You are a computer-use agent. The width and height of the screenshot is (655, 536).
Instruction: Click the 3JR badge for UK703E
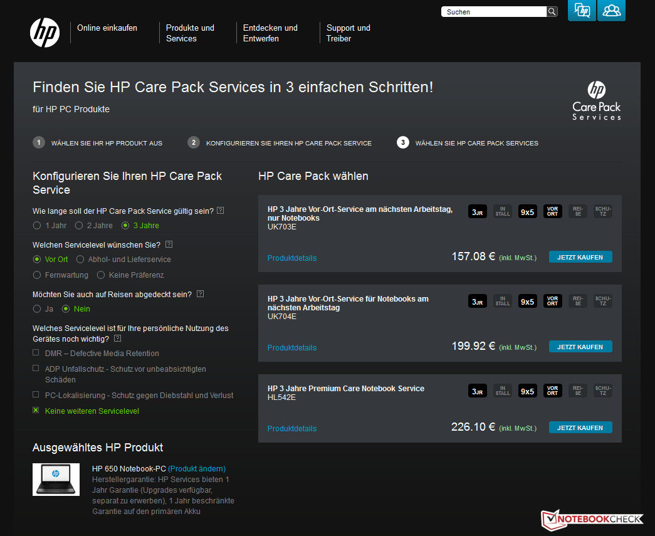coord(478,212)
